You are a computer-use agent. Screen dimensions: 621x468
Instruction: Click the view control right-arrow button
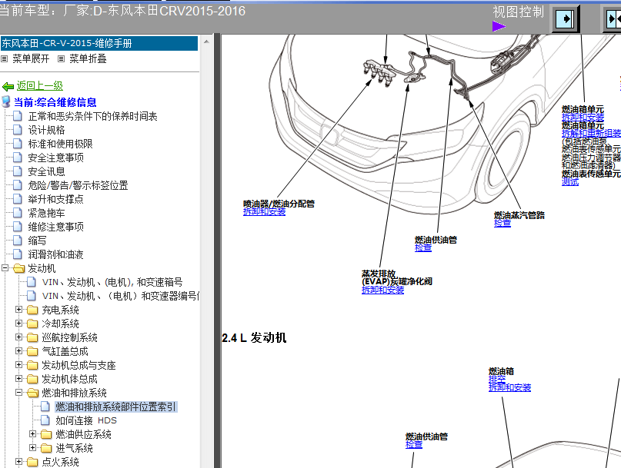(565, 19)
